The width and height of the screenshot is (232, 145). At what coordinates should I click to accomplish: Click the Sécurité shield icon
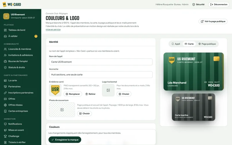point(193,4)
